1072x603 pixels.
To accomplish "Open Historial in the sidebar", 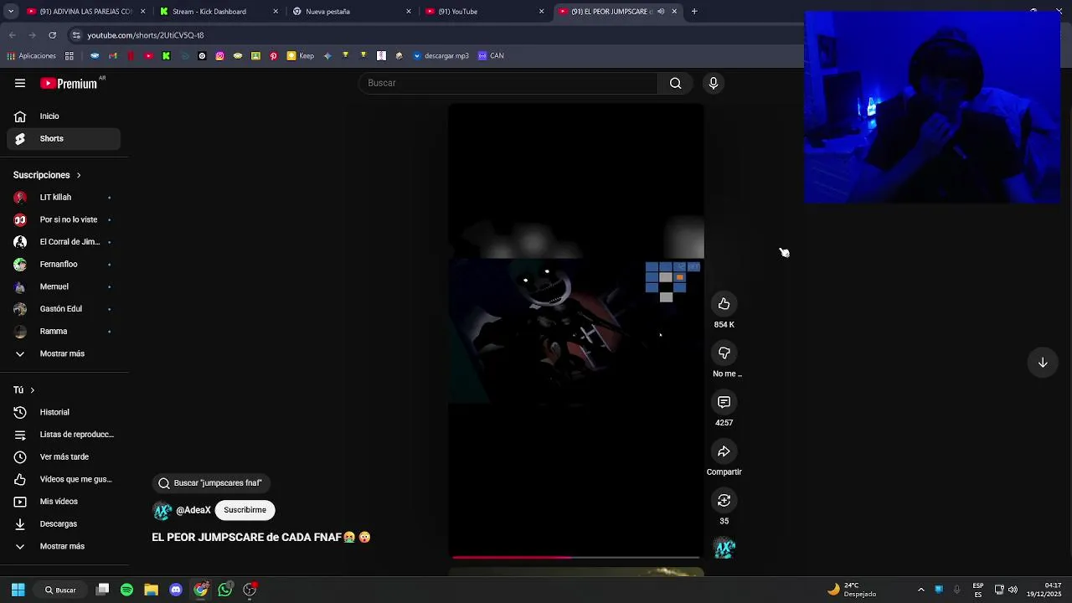I will 64,412.
